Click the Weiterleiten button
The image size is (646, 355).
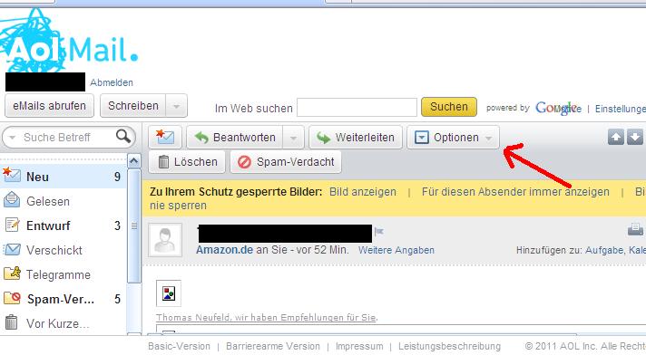[x=355, y=138]
